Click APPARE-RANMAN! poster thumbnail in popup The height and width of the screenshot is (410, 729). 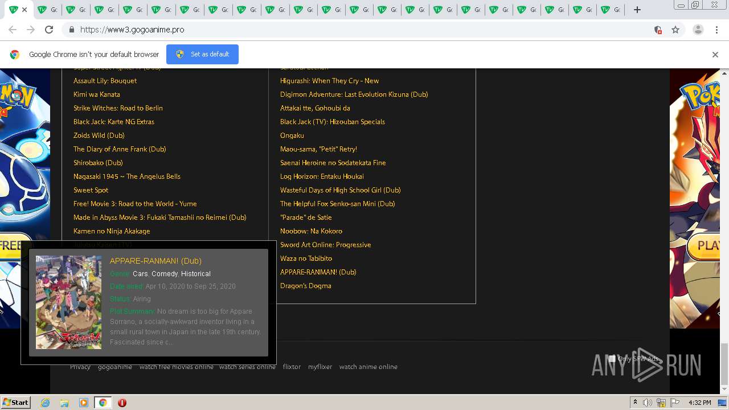tap(68, 302)
